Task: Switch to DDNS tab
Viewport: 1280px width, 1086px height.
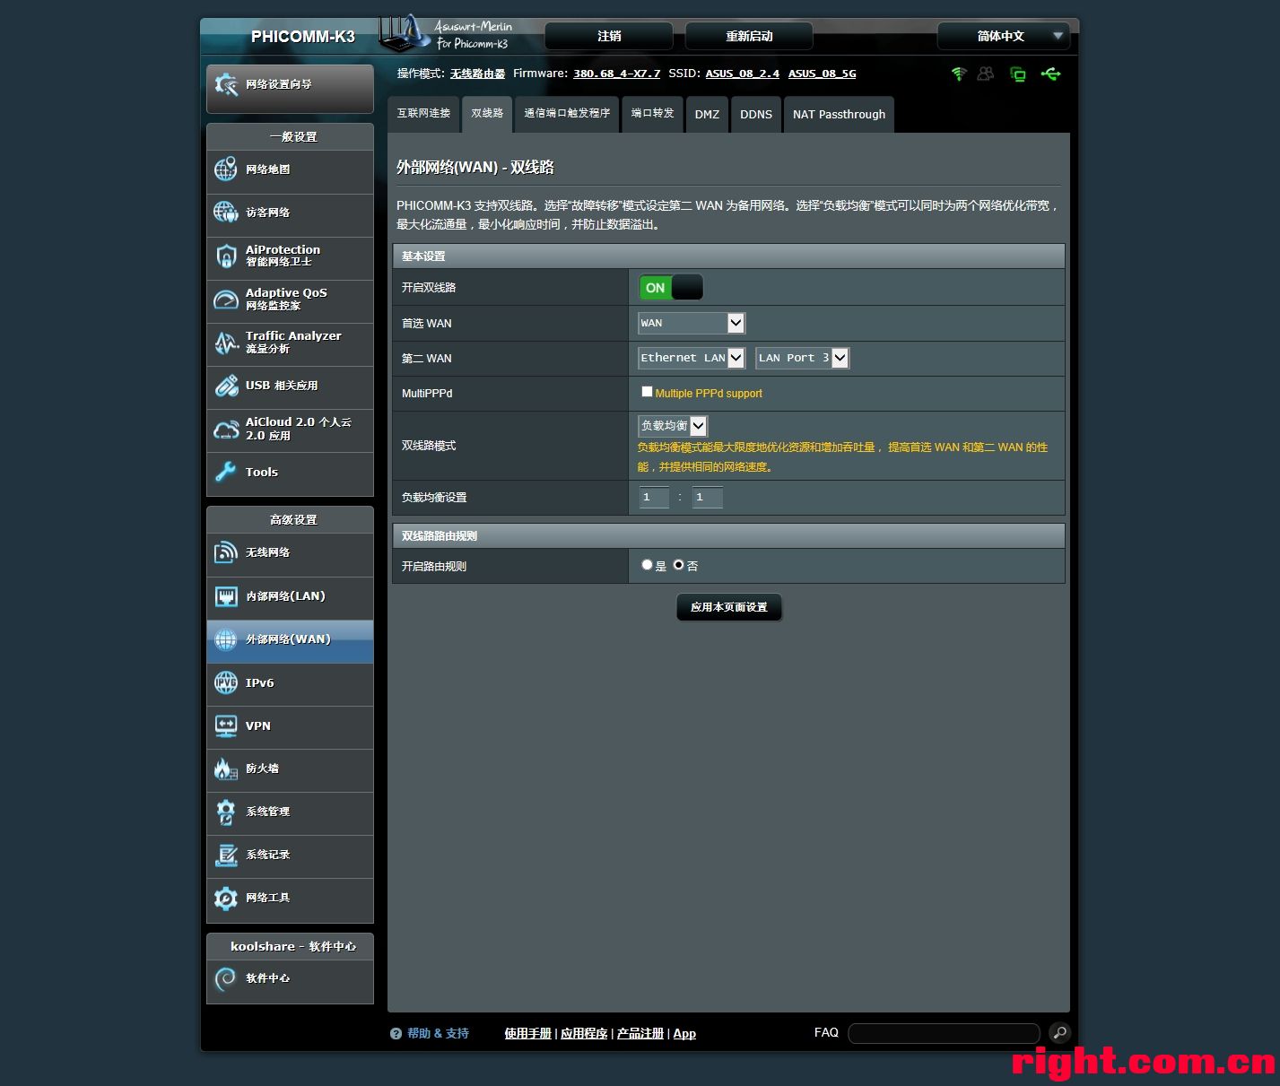Action: point(756,114)
